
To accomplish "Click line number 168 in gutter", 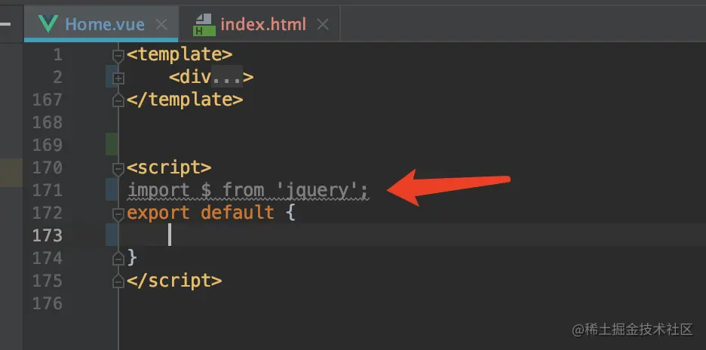I will (x=48, y=122).
